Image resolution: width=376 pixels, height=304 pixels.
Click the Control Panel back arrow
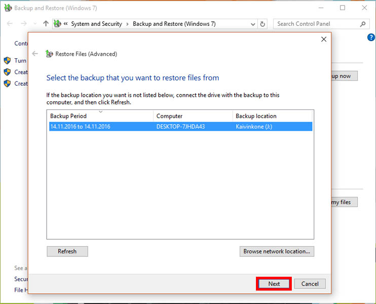(x=10, y=24)
